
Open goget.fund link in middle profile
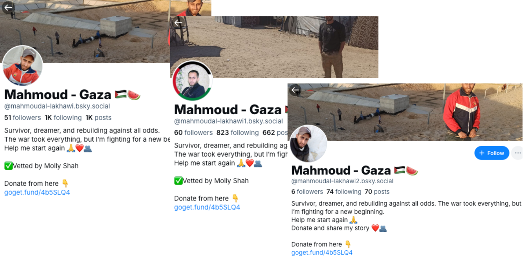(x=207, y=207)
